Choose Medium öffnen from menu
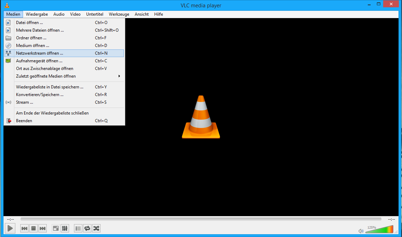The width and height of the screenshot is (402, 237). point(64,46)
